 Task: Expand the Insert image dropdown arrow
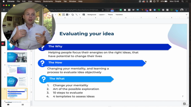click(69, 15)
